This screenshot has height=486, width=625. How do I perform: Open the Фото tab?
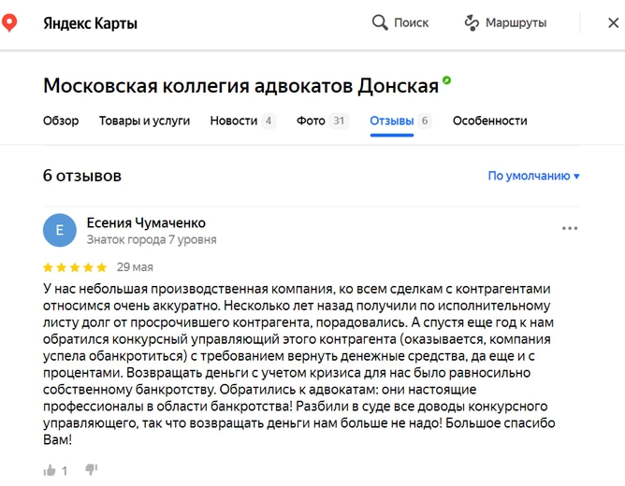pyautogui.click(x=311, y=121)
